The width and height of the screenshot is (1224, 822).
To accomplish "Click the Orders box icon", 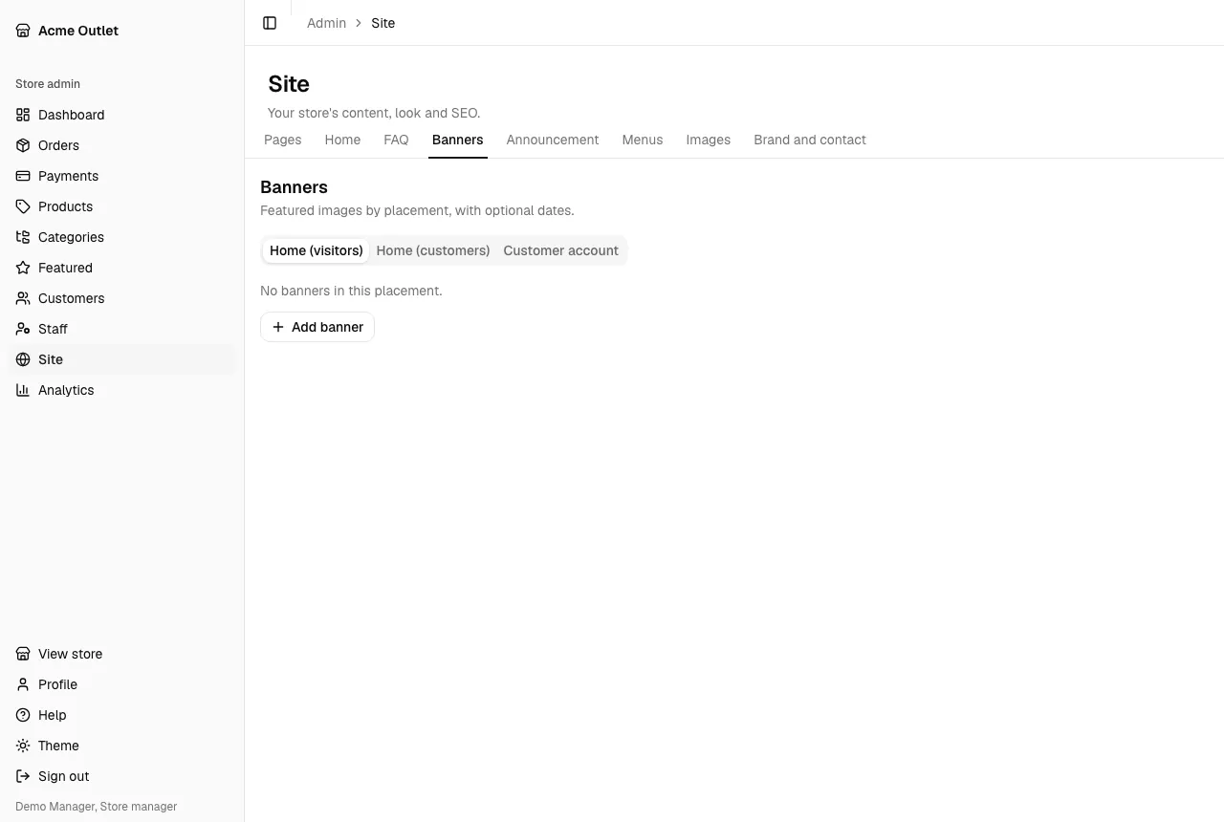I will pyautogui.click(x=23, y=145).
